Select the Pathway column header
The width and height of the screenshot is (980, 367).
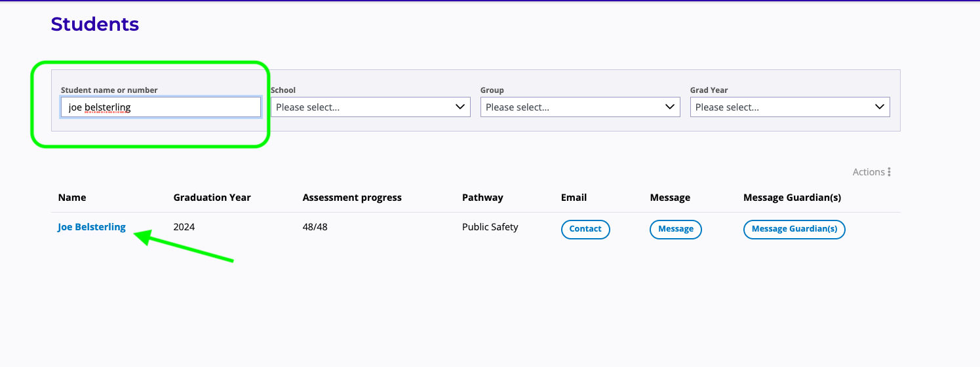[x=482, y=198]
